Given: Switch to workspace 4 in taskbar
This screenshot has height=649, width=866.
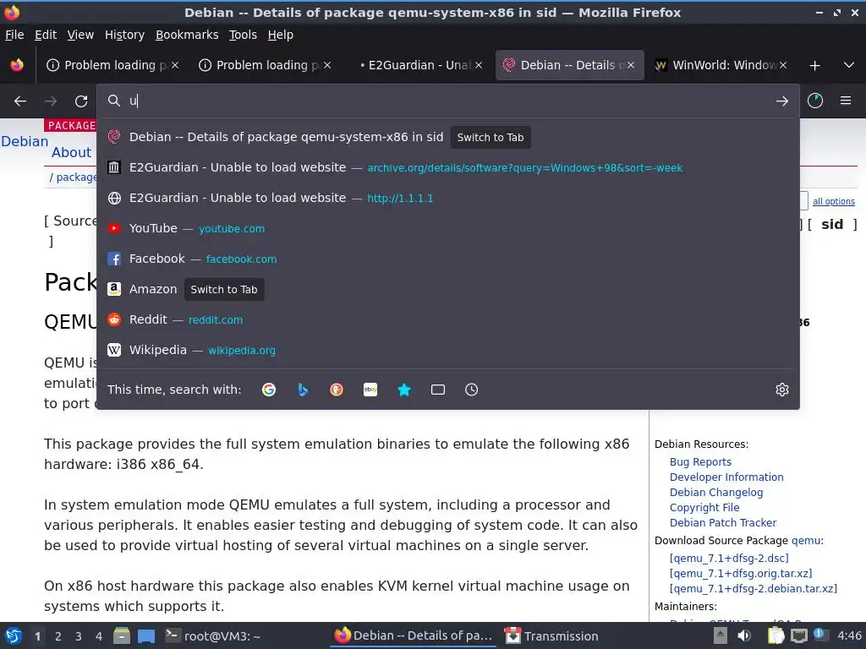Looking at the screenshot, I should (99, 636).
